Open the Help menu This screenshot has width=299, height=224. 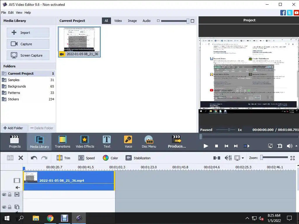(x=28, y=13)
